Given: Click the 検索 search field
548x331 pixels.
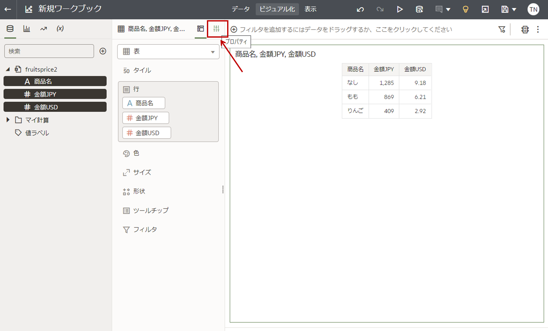Looking at the screenshot, I should (x=49, y=51).
